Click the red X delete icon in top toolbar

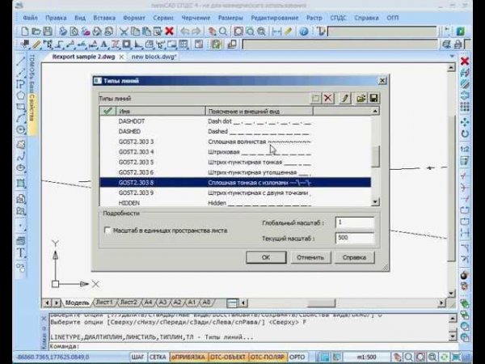pos(169,32)
